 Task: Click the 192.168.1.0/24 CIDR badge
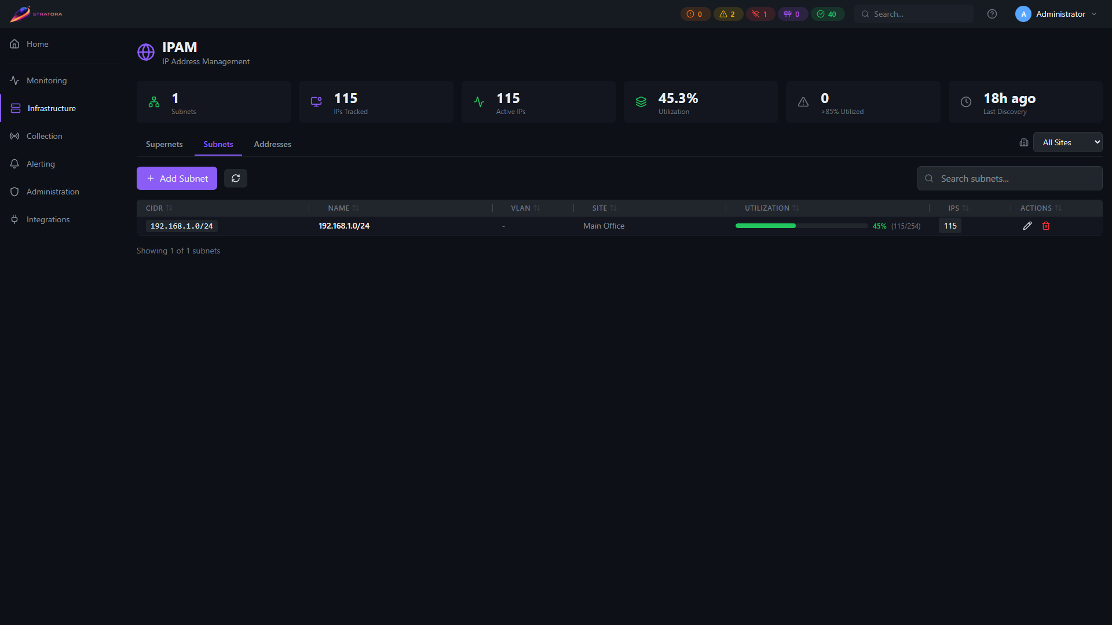coord(182,226)
